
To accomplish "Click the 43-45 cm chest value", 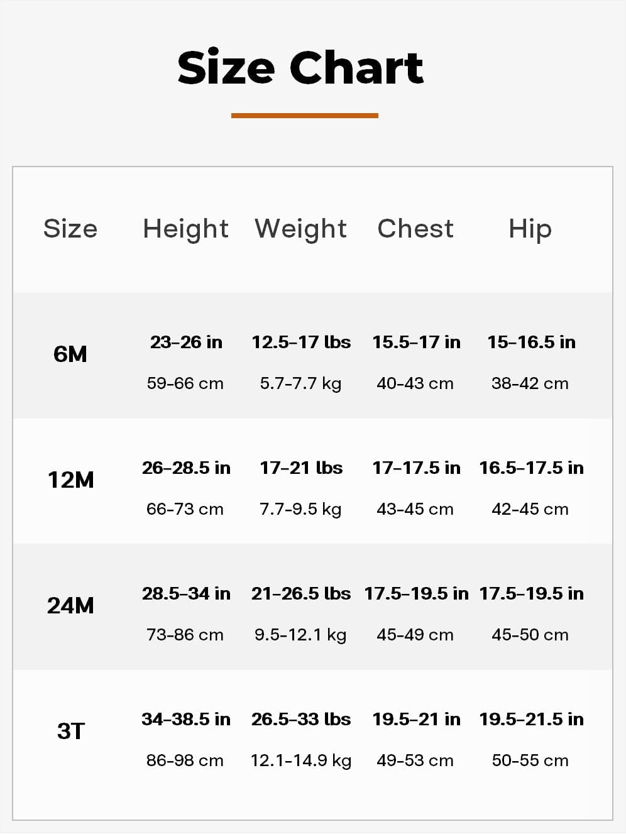I will pyautogui.click(x=415, y=509).
